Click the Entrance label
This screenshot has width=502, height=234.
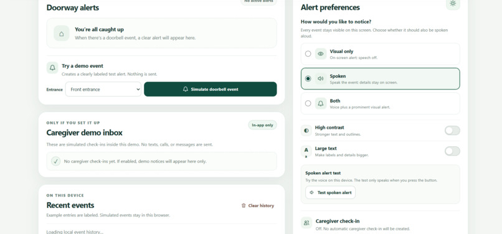click(54, 90)
